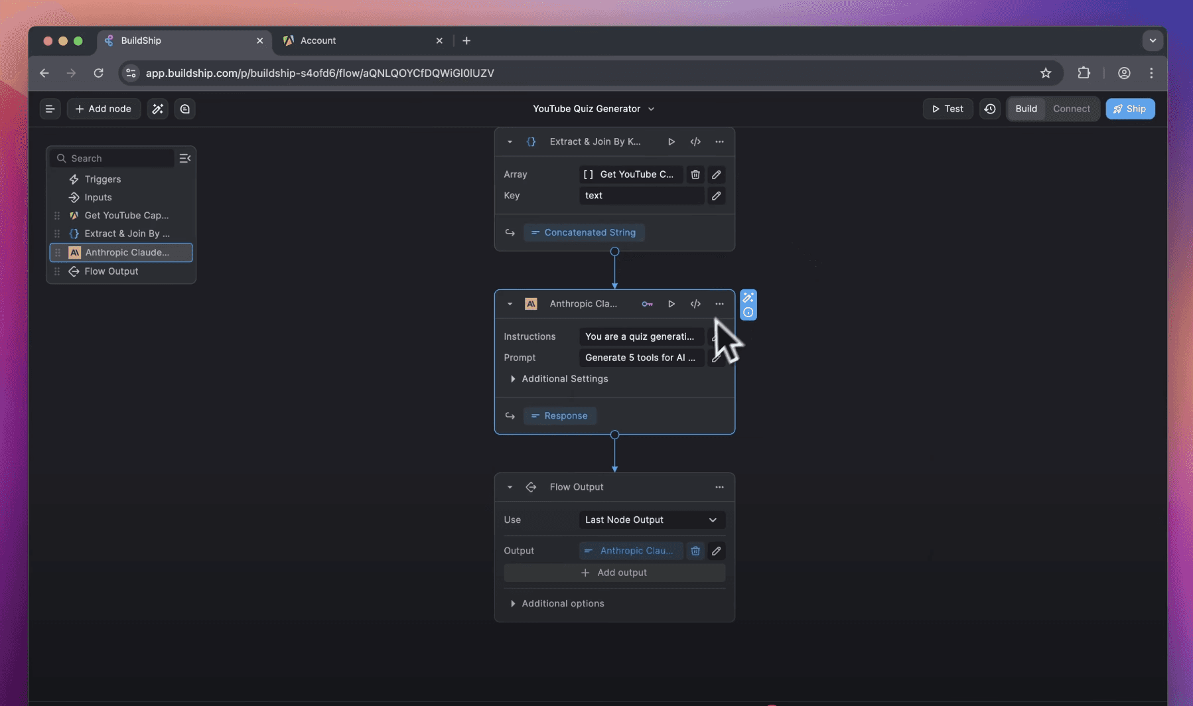Click the Anthropic Claude output variable chip
The width and height of the screenshot is (1193, 706).
coord(631,551)
